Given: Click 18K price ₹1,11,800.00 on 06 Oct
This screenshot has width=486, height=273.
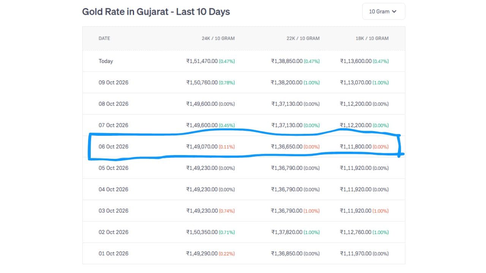Looking at the screenshot, I should 356,146.
